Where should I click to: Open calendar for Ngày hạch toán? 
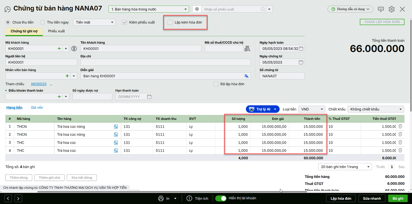(301, 49)
